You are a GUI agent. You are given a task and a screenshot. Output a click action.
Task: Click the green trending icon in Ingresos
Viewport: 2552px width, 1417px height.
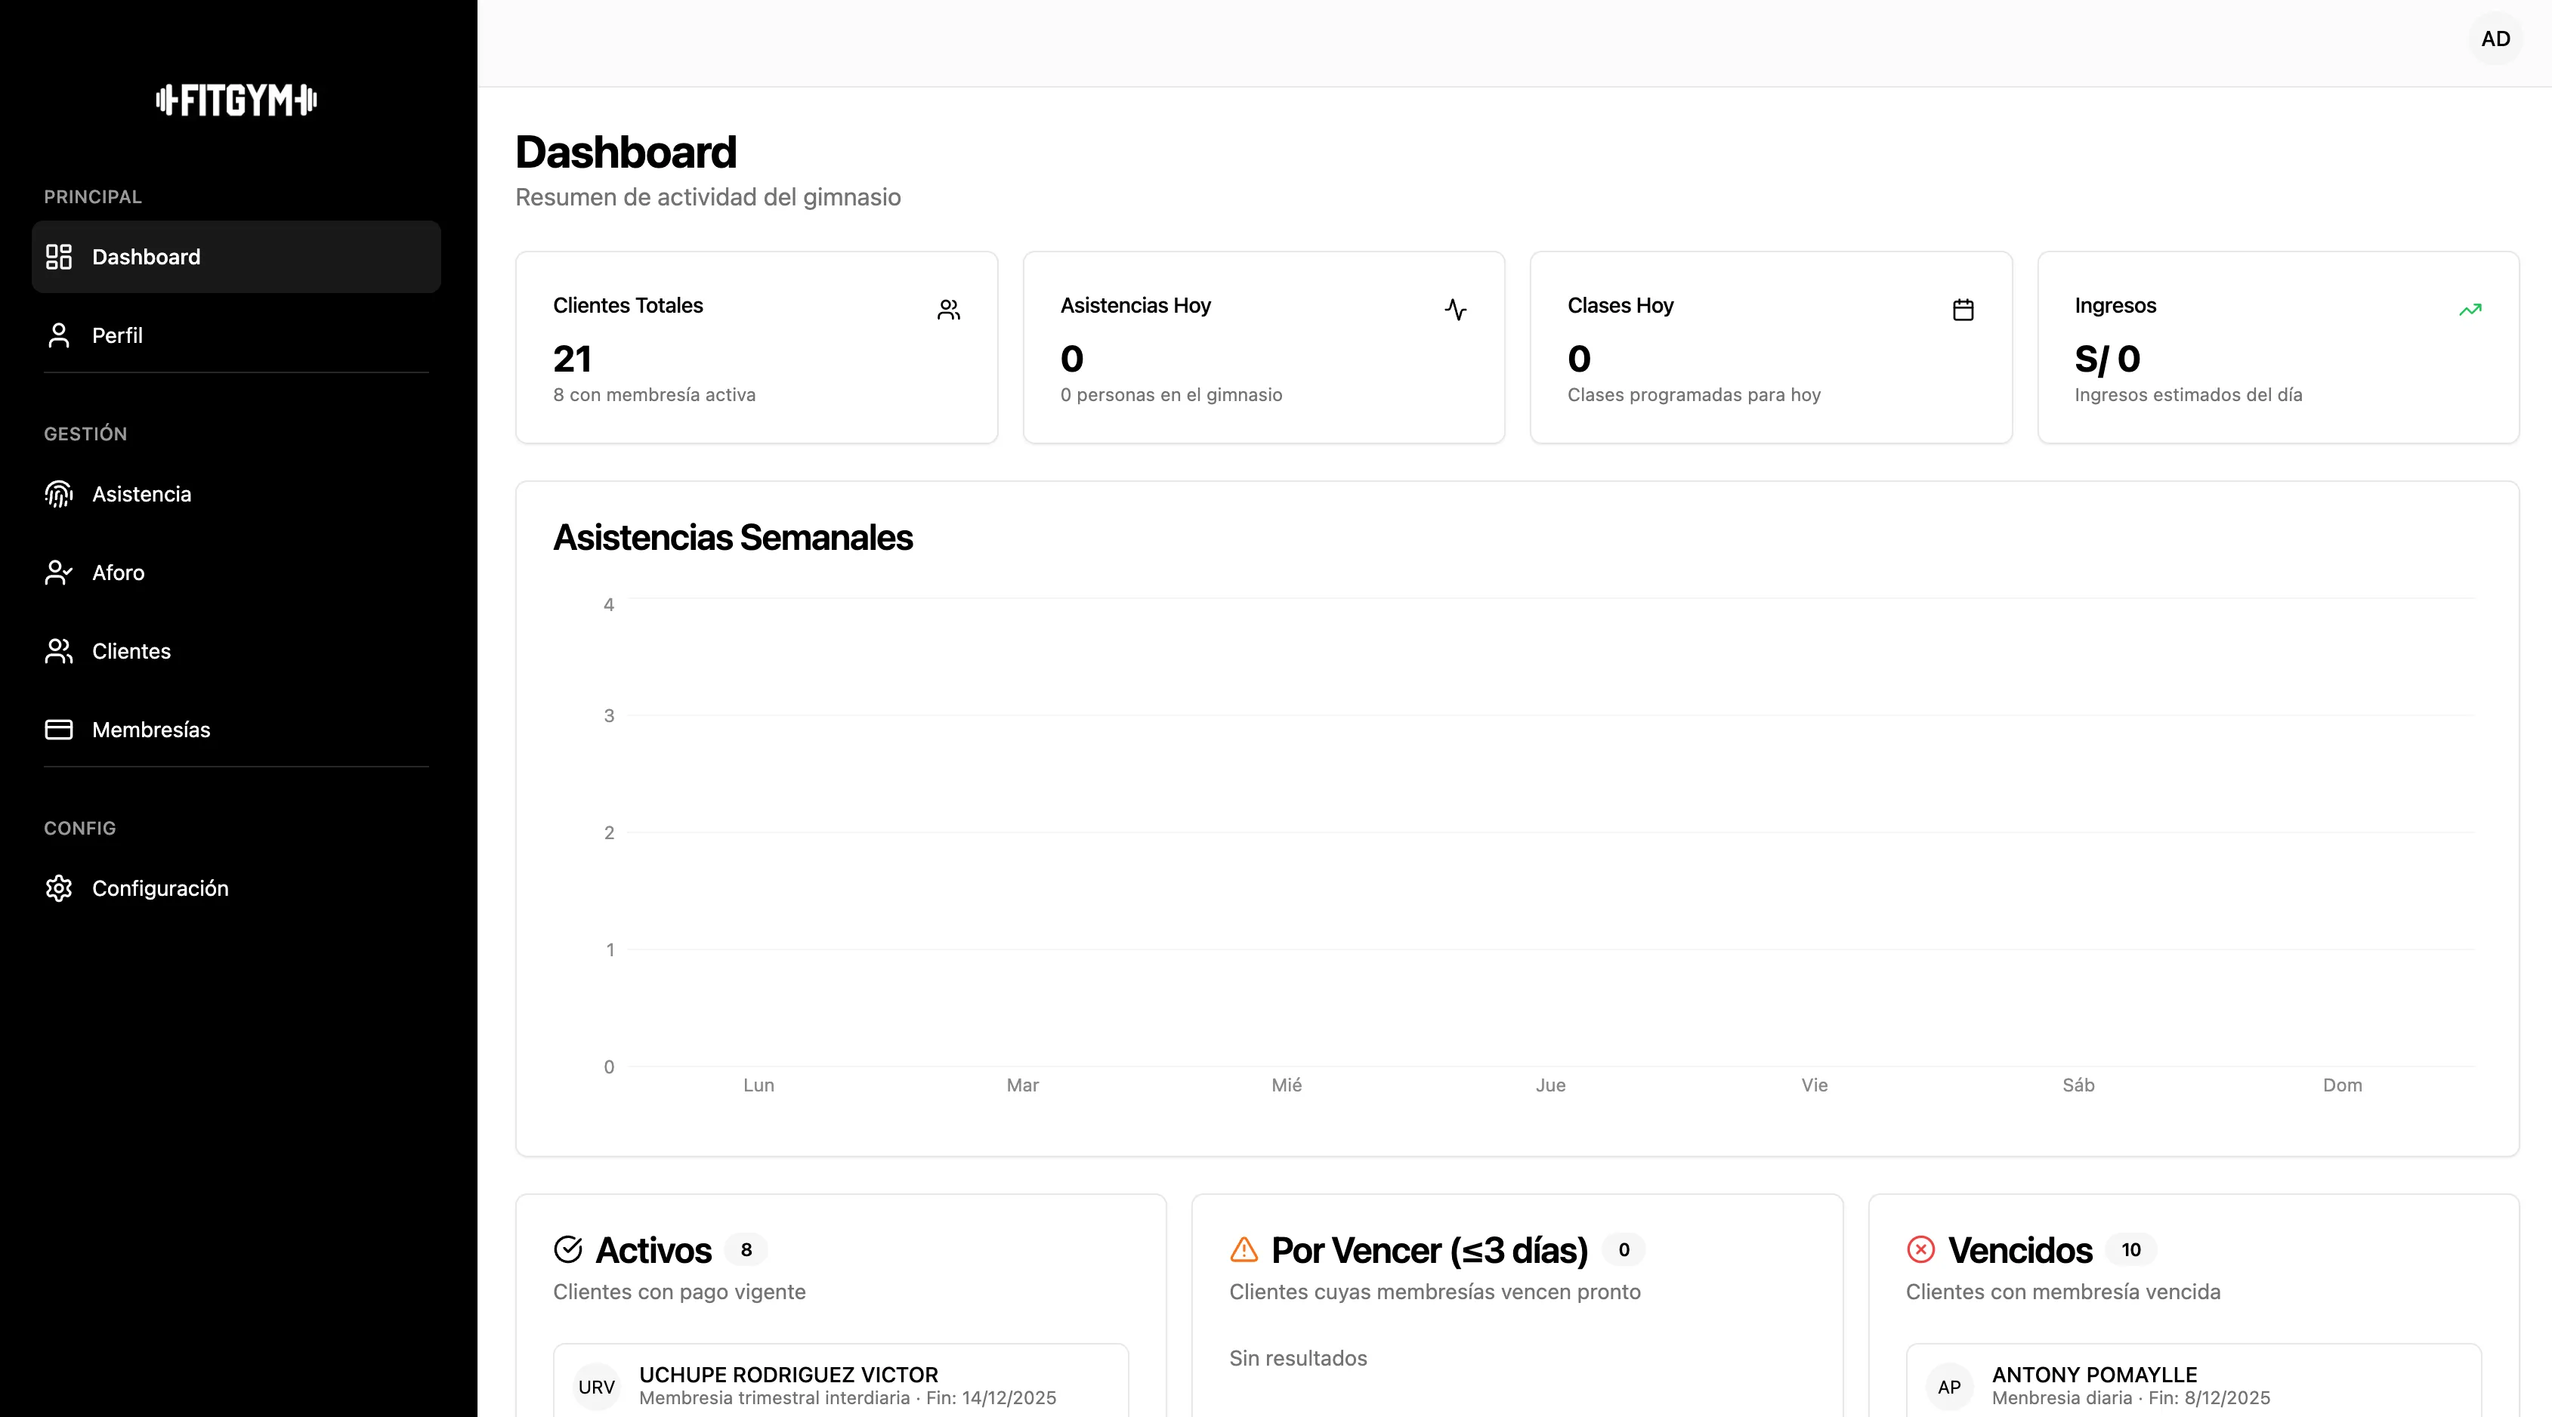[x=2470, y=310]
